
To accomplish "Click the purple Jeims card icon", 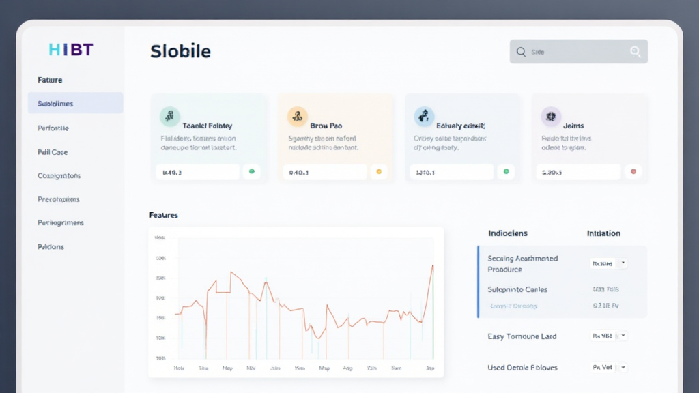I will [550, 117].
